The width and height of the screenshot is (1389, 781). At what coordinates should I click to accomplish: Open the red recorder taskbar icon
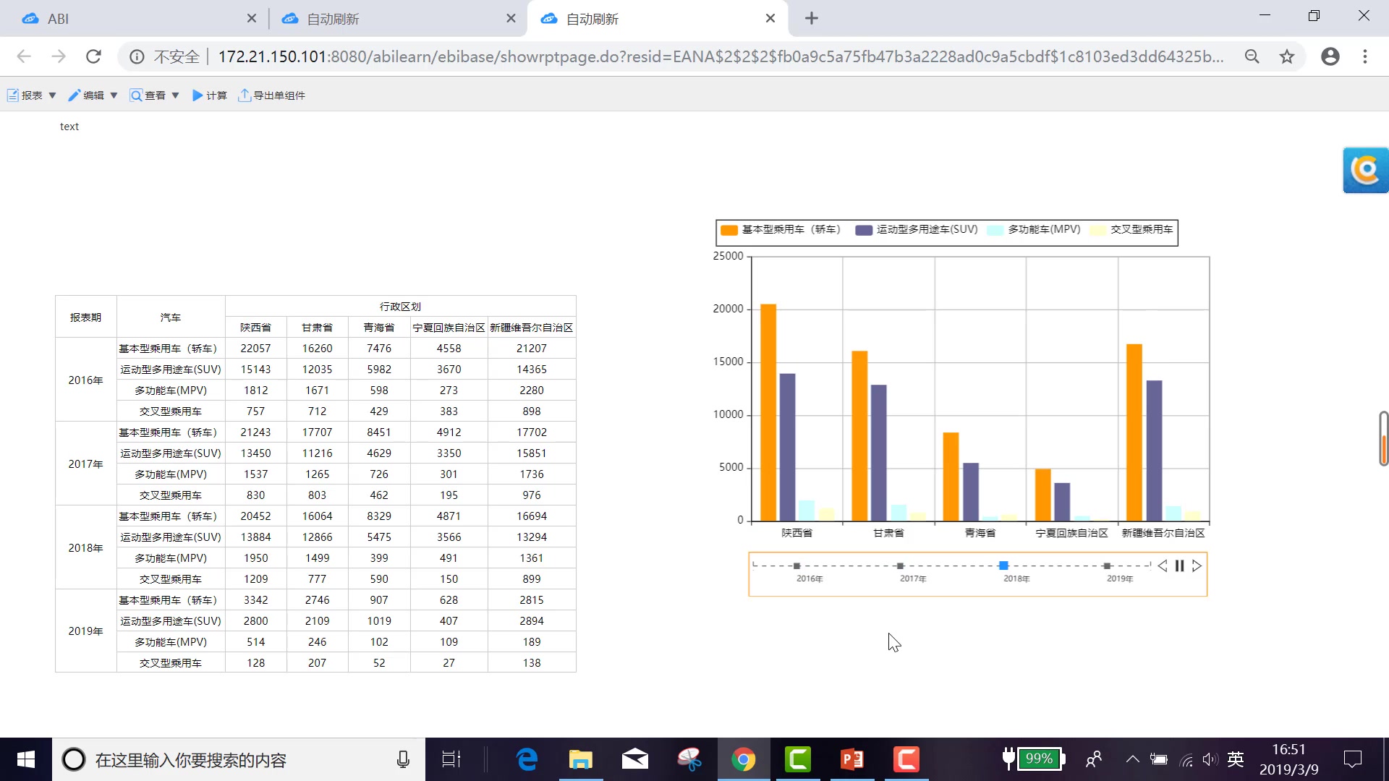tap(906, 759)
